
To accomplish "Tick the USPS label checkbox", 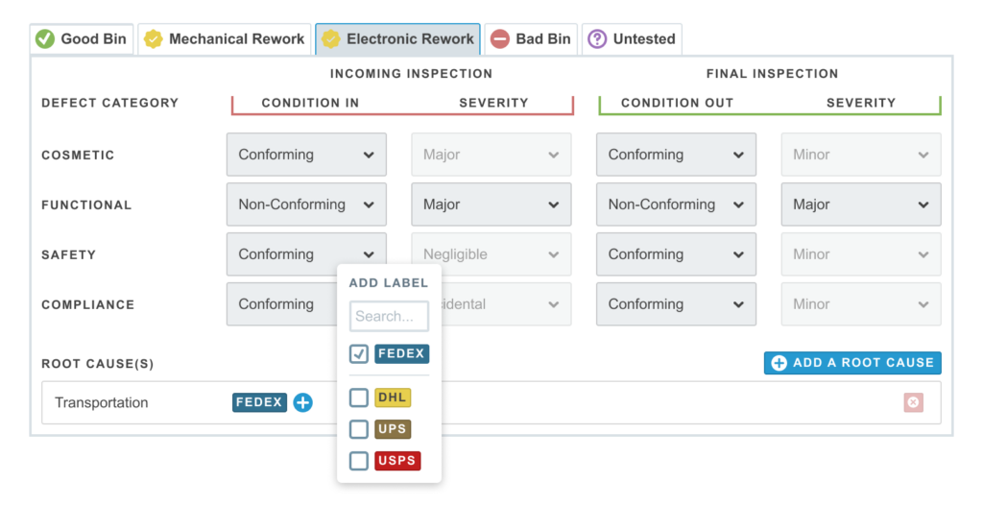I will pos(359,461).
